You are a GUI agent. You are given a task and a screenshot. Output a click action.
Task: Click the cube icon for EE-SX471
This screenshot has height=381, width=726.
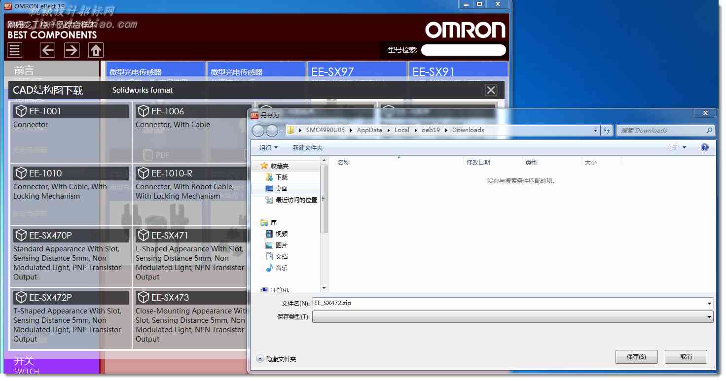coord(144,235)
